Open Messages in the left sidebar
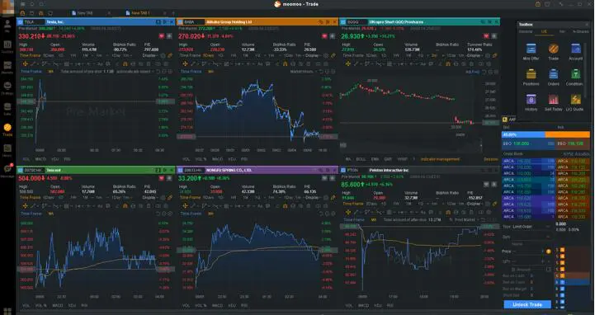The width and height of the screenshot is (595, 315). pos(7,171)
